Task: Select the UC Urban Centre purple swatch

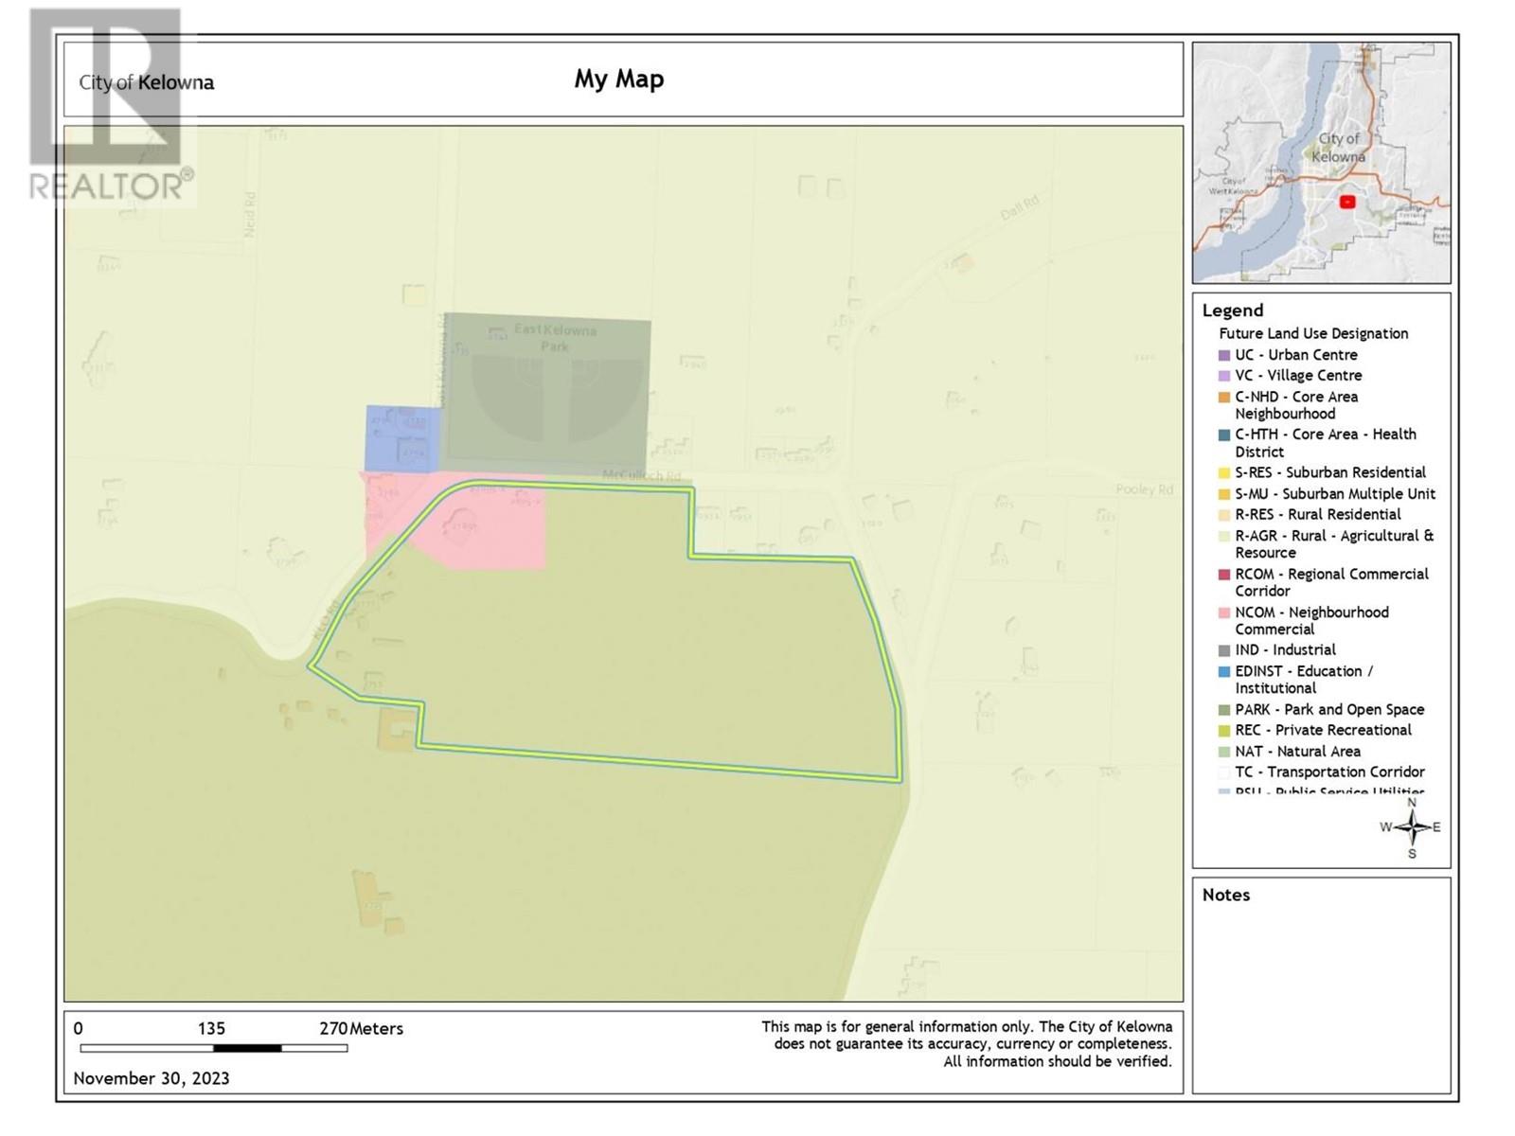Action: click(x=1224, y=355)
